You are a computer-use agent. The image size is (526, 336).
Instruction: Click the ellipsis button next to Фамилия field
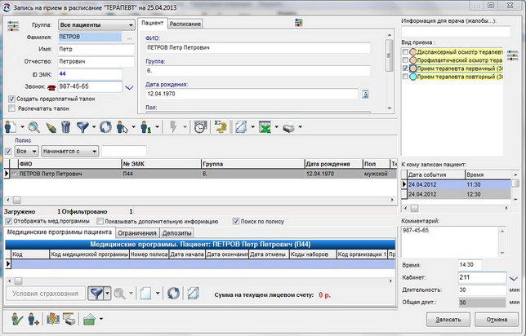129,38
